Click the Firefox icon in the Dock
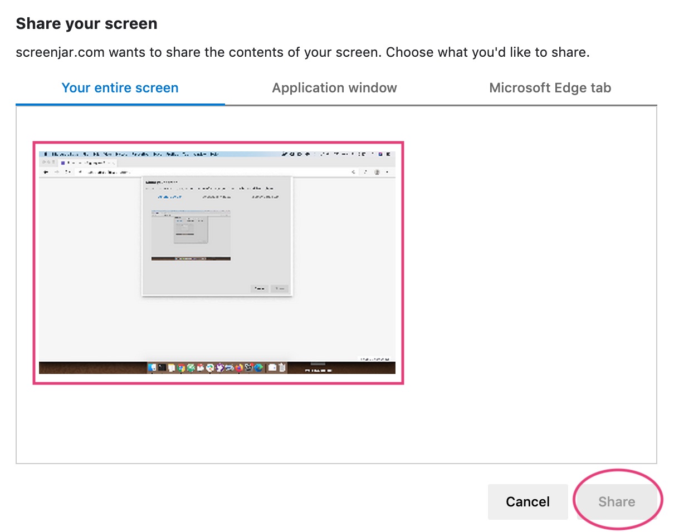The height and width of the screenshot is (532, 674). point(238,368)
